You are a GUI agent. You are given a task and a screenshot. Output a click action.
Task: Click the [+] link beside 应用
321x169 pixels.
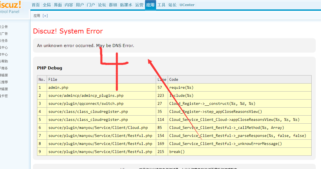45,16
